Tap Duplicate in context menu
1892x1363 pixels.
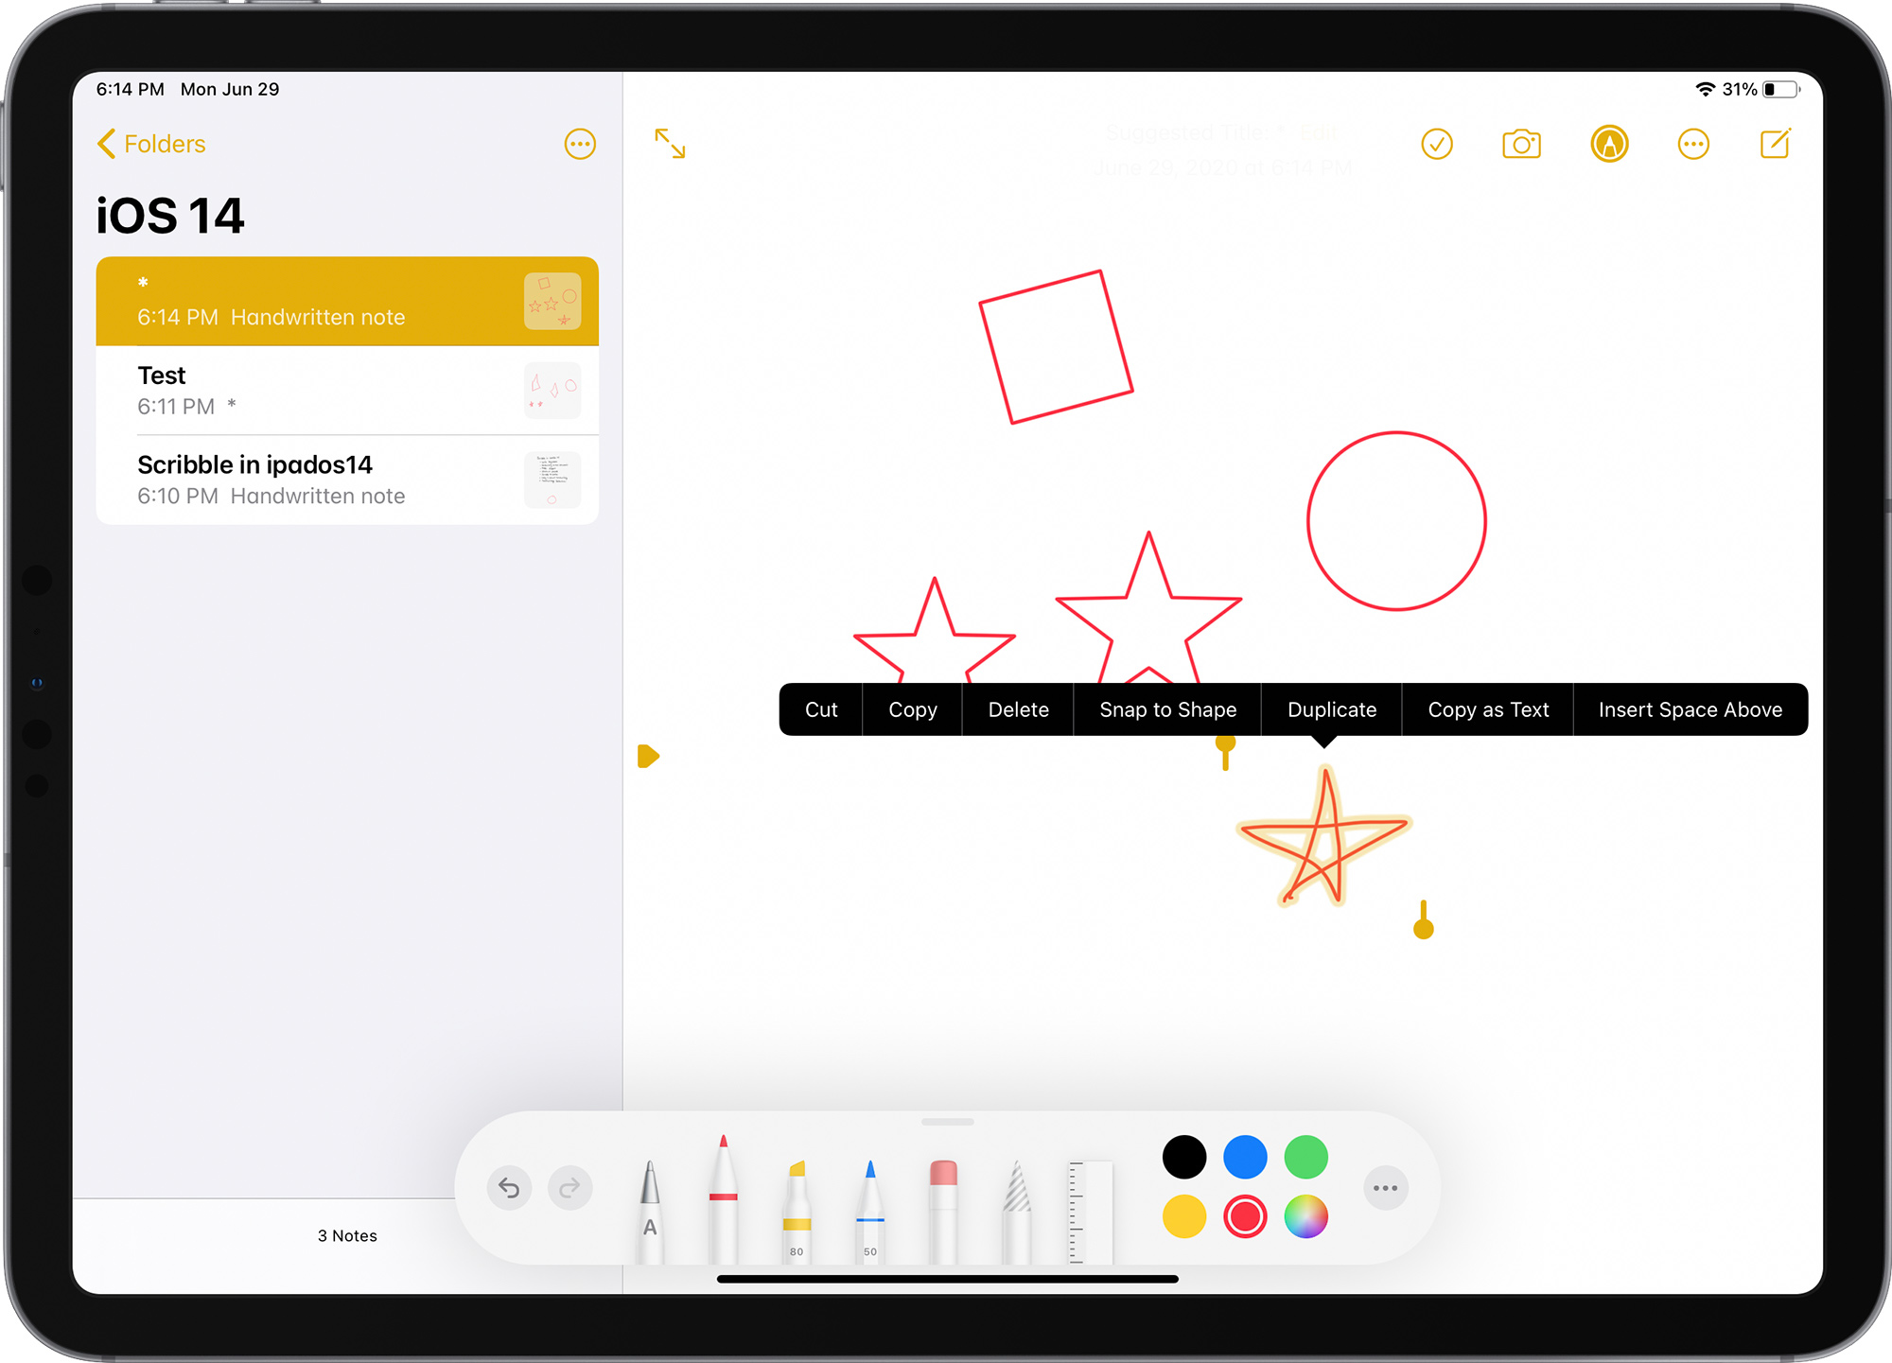click(x=1331, y=711)
